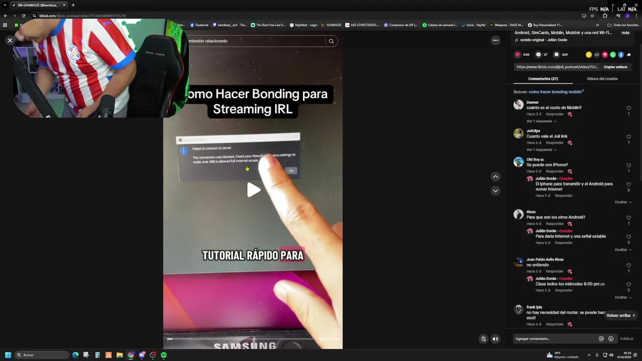Switch to Videos del creador tab
This screenshot has width=642, height=361.
click(x=602, y=79)
